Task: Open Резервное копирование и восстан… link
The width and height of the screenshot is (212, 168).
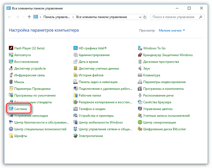Action: tap(105, 102)
